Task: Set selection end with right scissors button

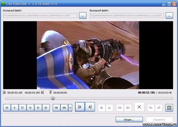Action: [x=90, y=107]
